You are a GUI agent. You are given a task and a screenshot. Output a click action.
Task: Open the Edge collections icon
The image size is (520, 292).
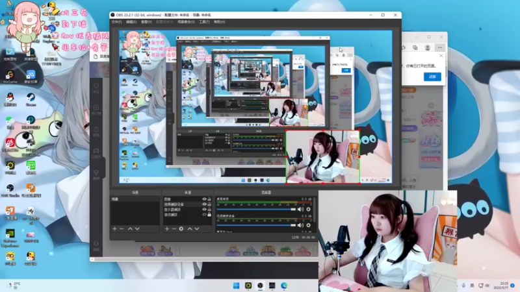415,47
